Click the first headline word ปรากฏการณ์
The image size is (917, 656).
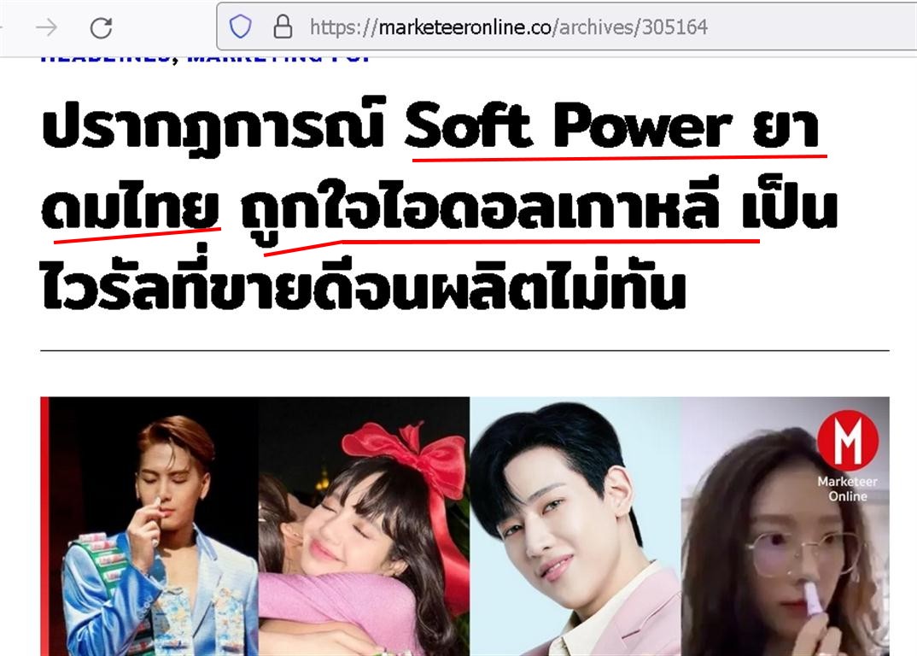tap(213, 126)
